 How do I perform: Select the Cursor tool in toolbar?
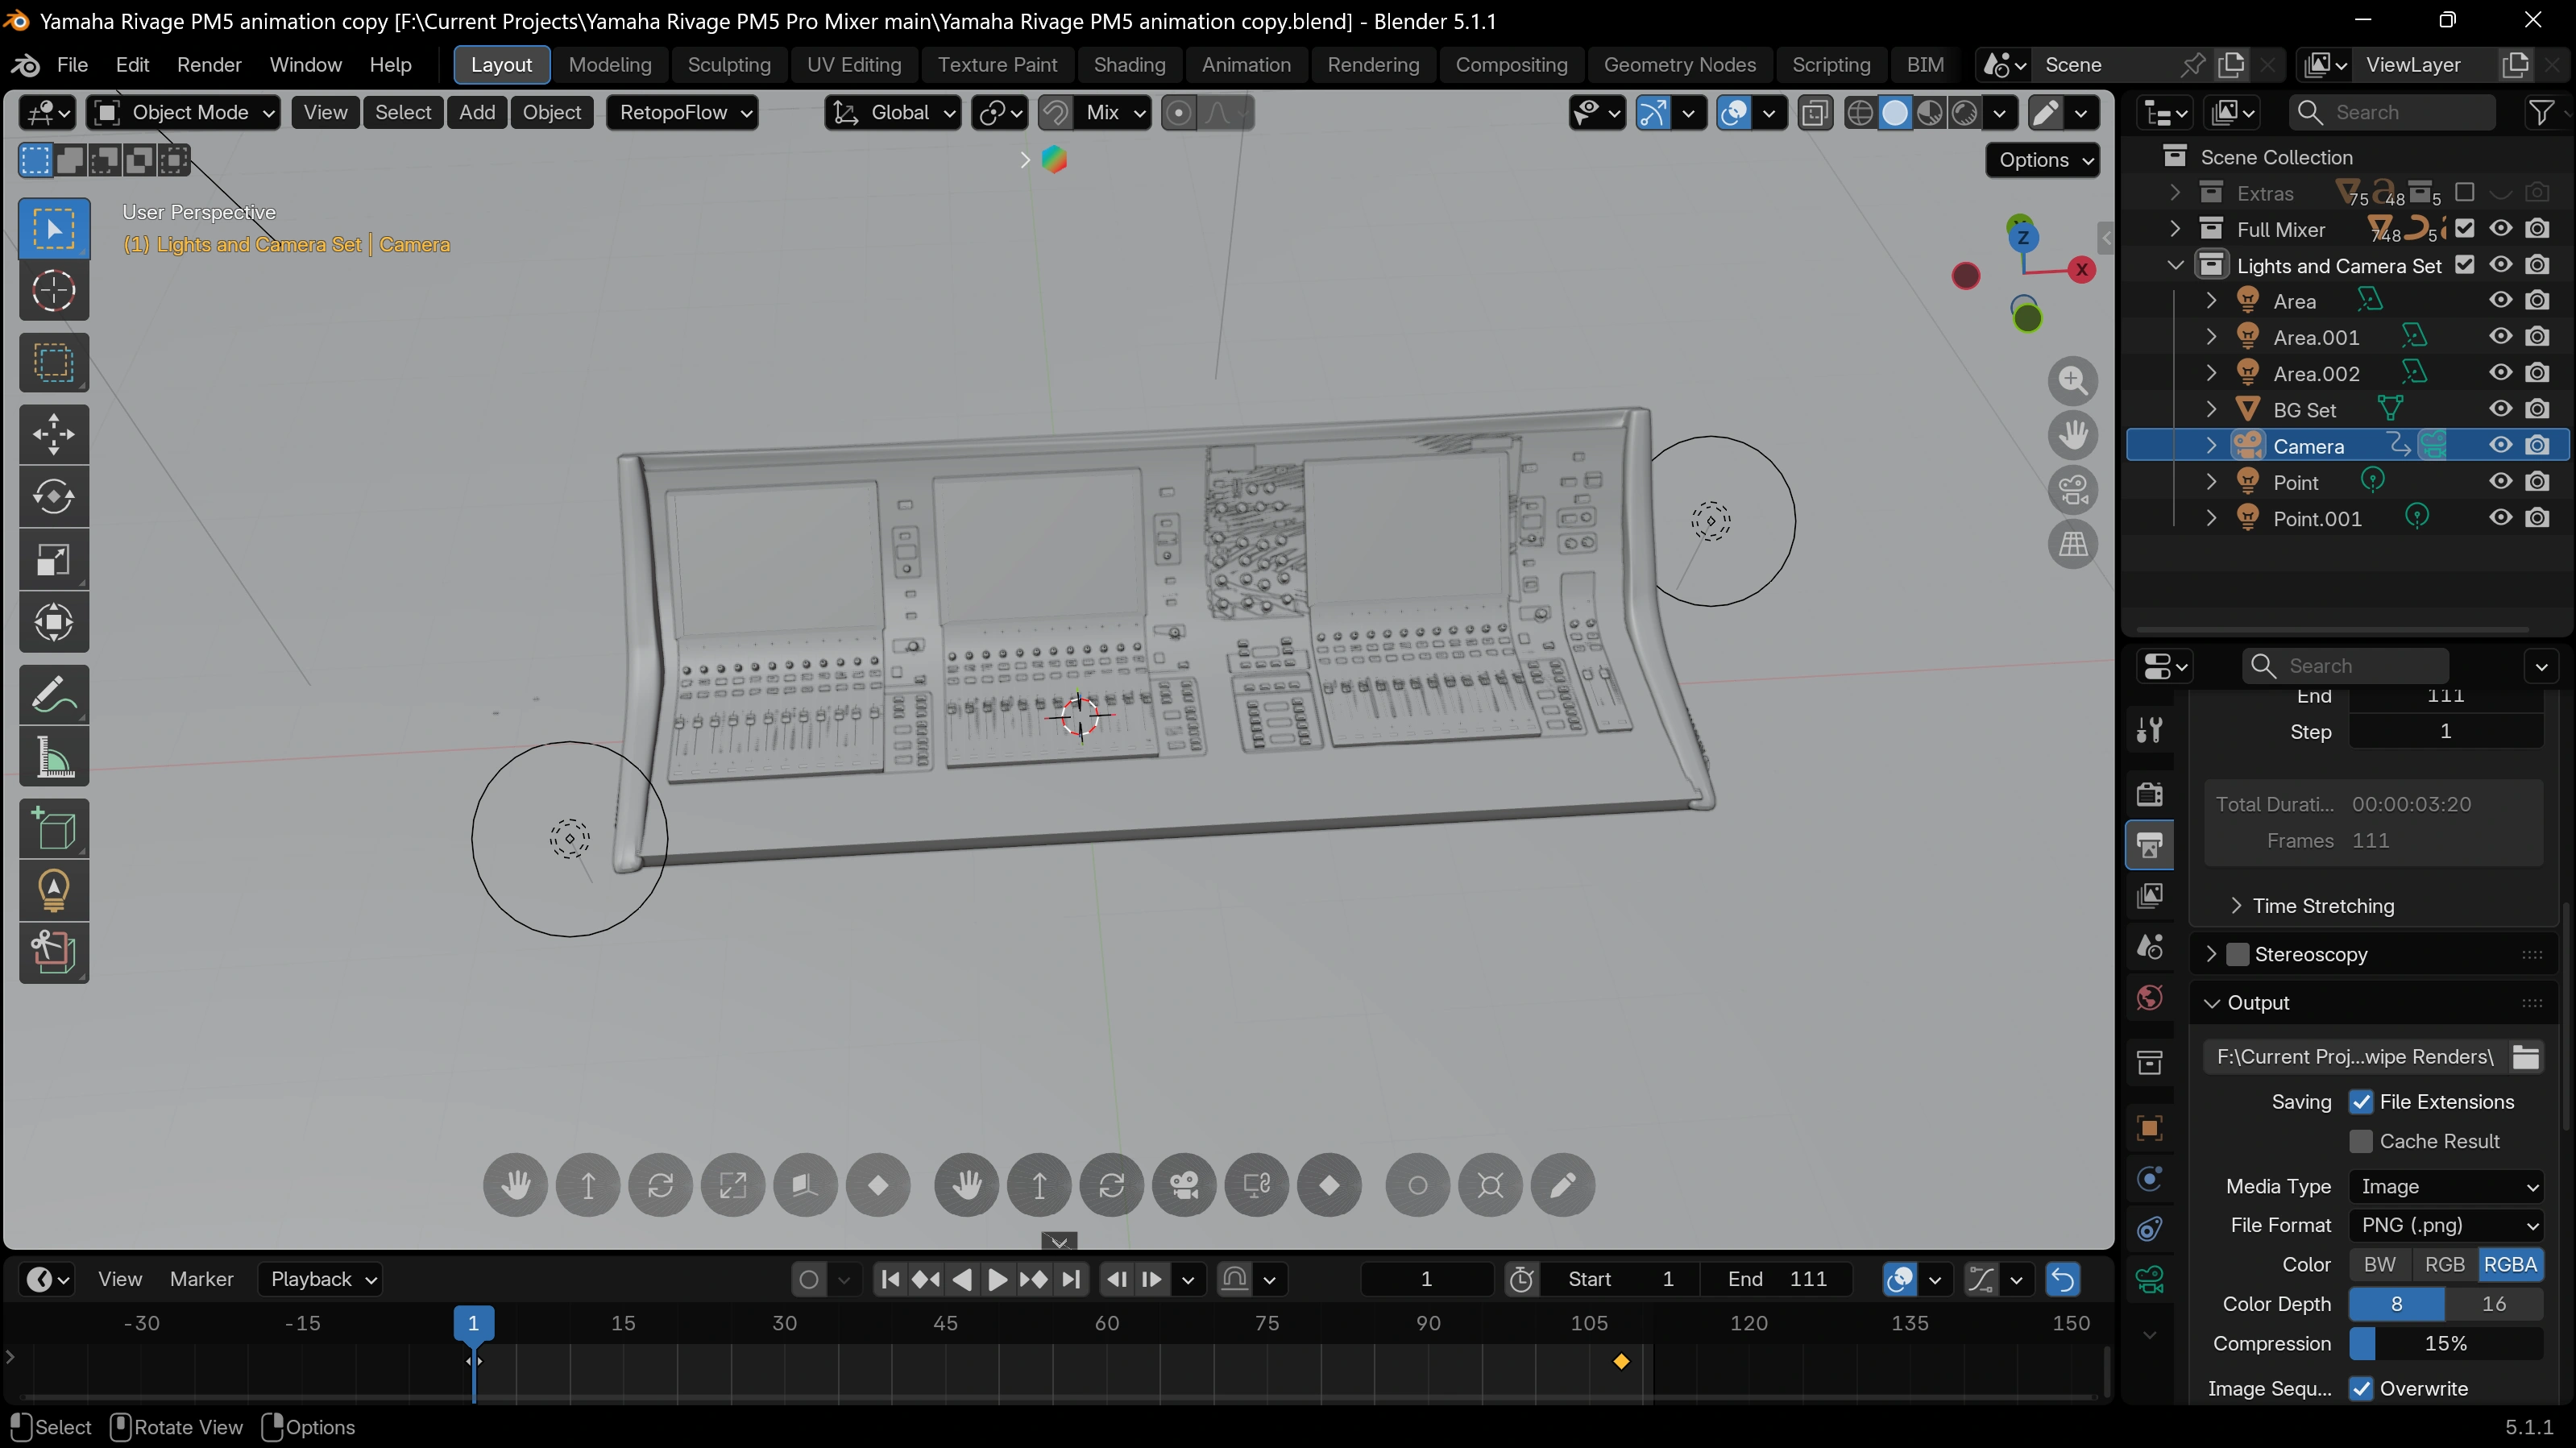click(x=54, y=291)
